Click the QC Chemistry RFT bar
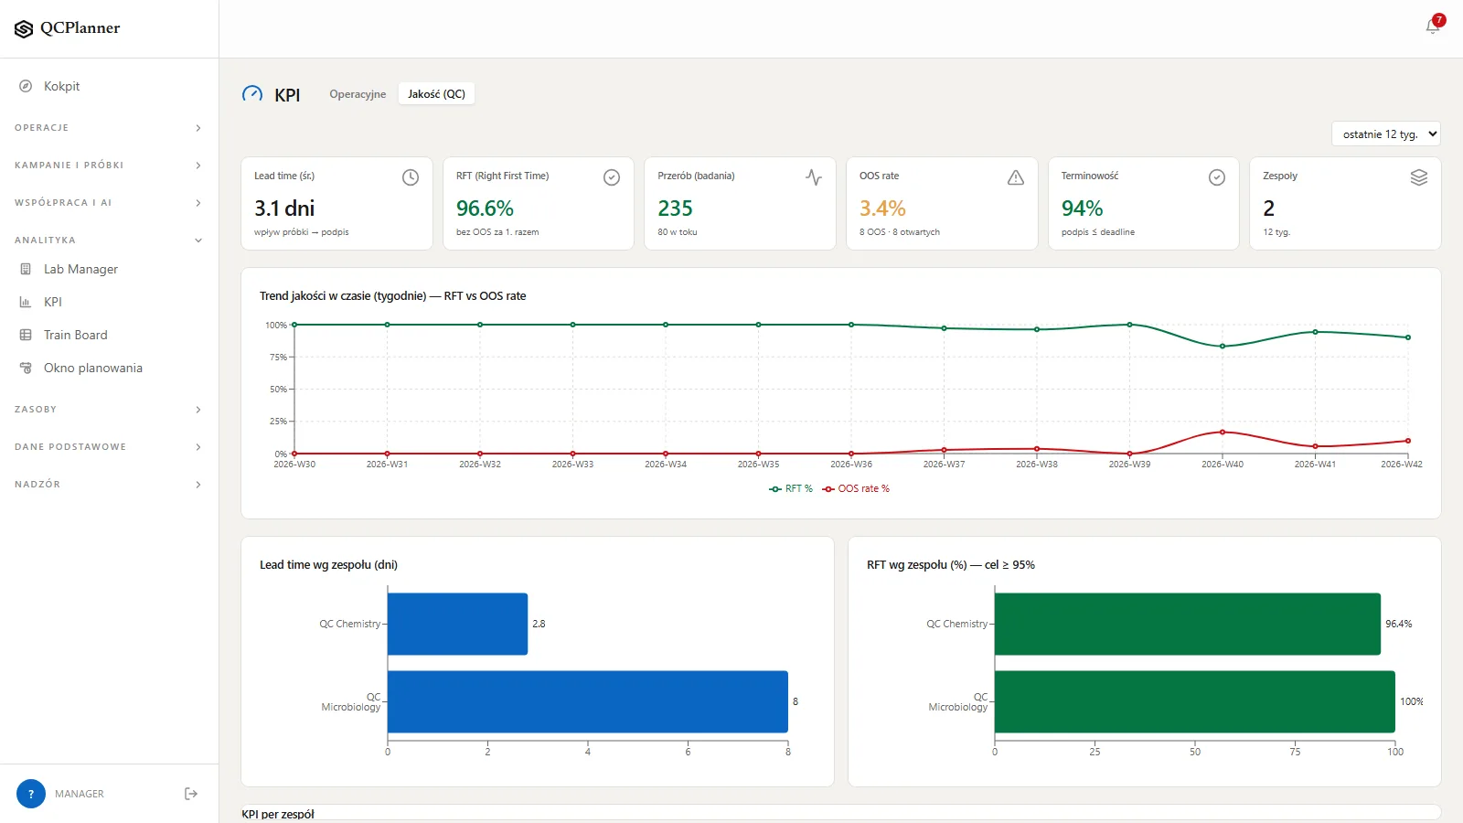Screen dimensions: 1463x823 tap(1188, 624)
